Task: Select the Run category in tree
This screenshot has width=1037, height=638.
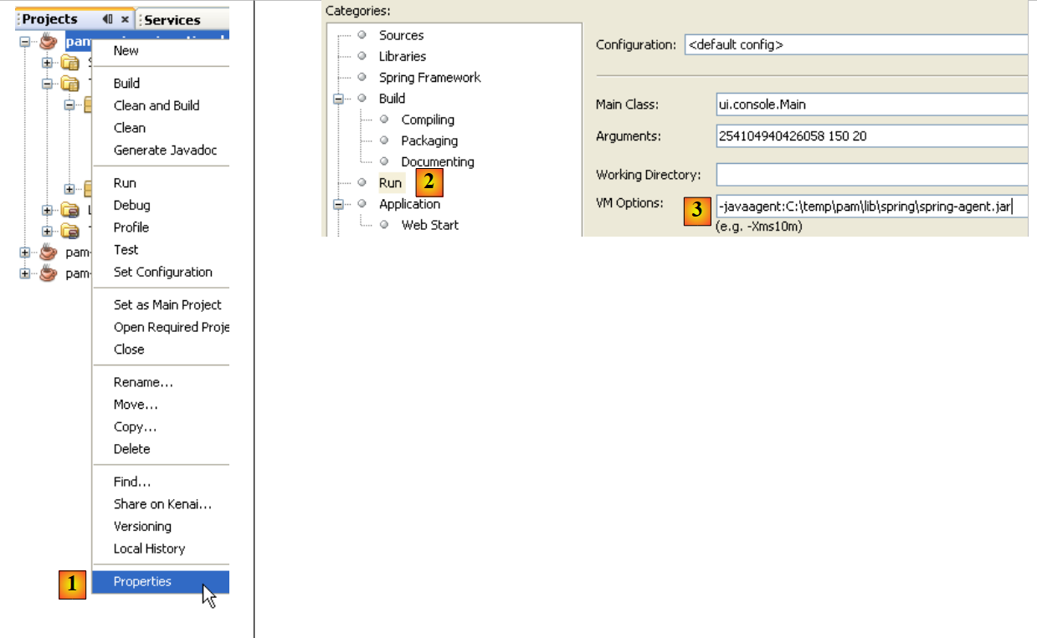Action: click(390, 183)
